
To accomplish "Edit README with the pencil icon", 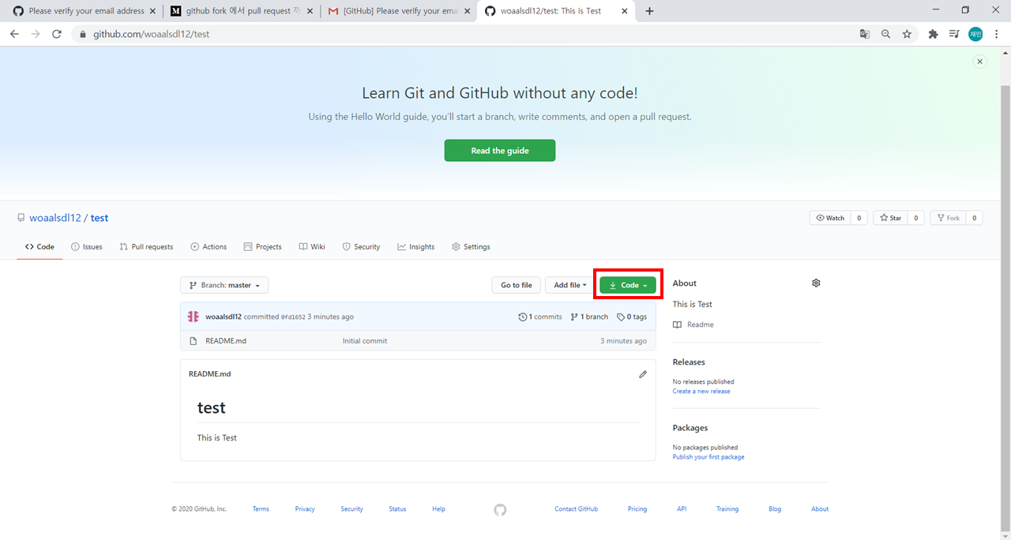I will [643, 374].
